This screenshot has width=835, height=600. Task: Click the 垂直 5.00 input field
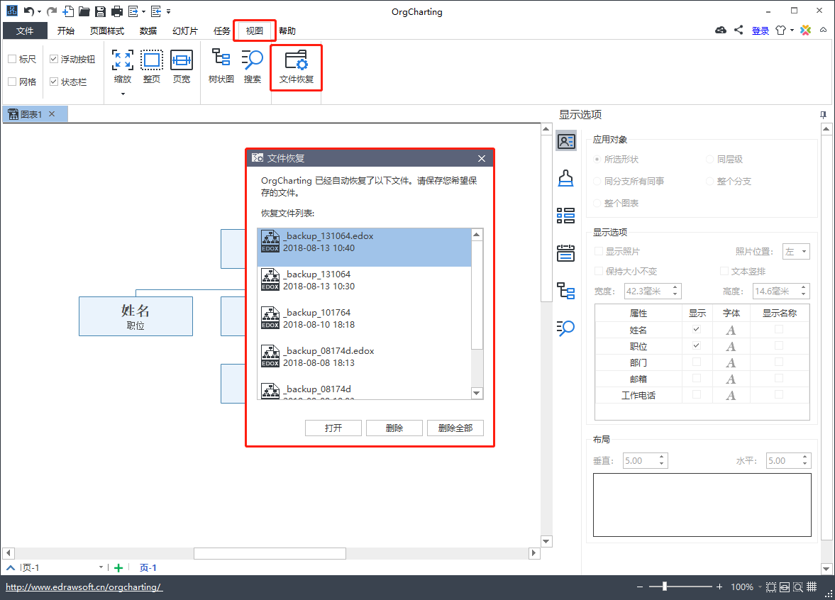(x=645, y=460)
